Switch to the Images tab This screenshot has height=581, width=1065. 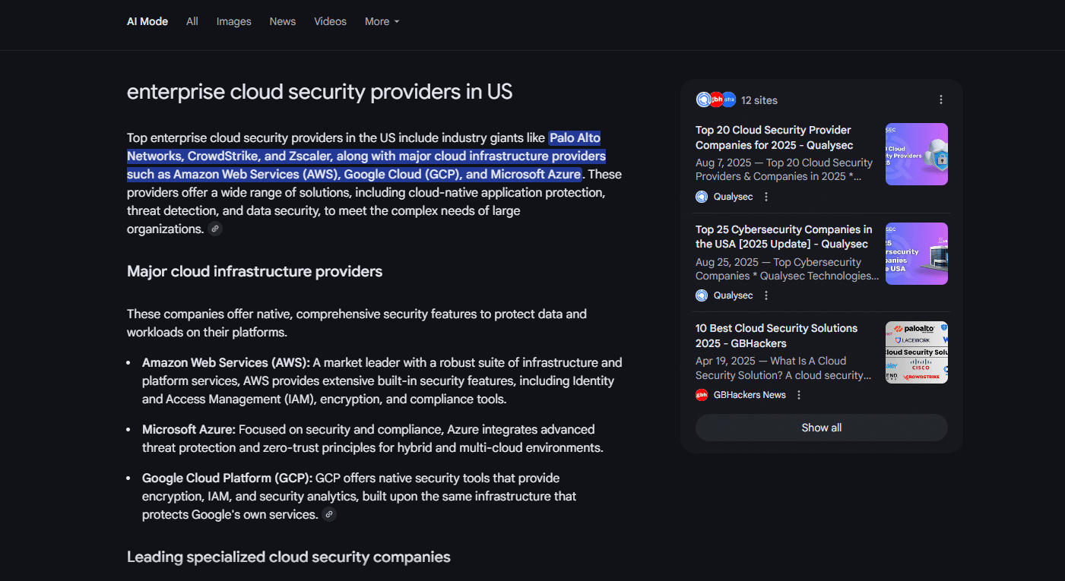233,21
